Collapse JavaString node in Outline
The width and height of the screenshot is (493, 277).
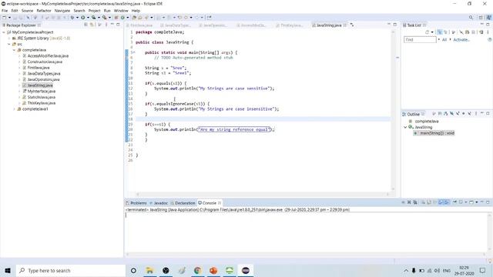(405, 127)
